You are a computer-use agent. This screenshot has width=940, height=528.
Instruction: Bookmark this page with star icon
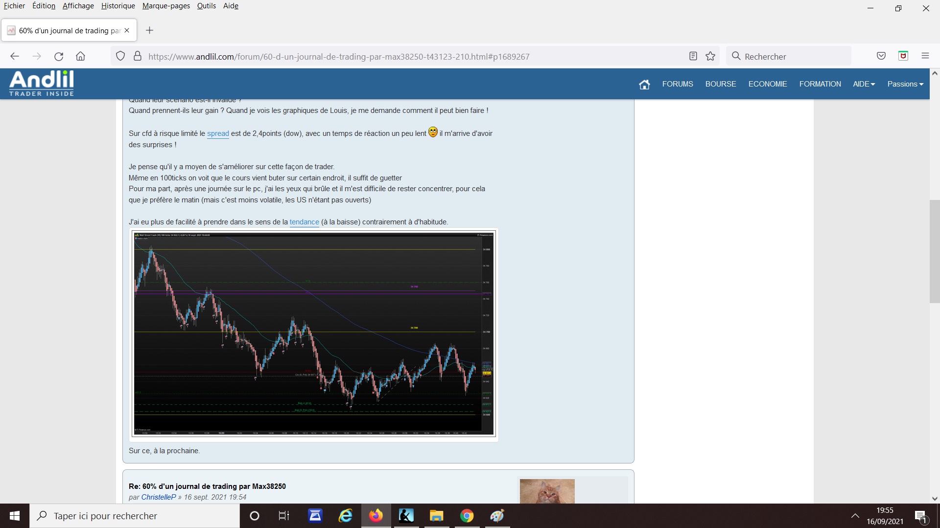pos(710,56)
